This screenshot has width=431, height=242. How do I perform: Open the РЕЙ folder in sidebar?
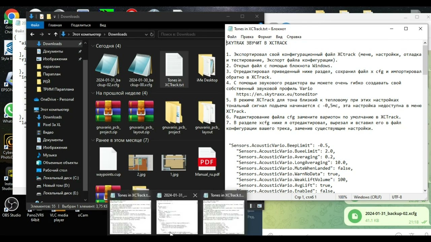[x=46, y=82]
